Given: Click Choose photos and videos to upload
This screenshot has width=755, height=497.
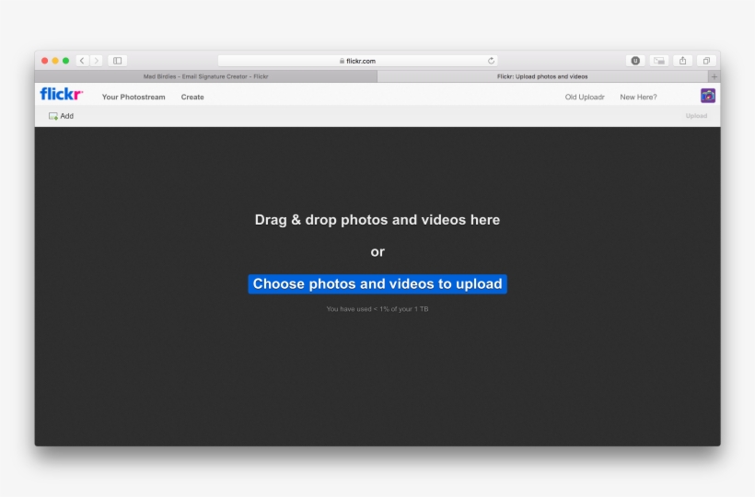Looking at the screenshot, I should tap(377, 283).
